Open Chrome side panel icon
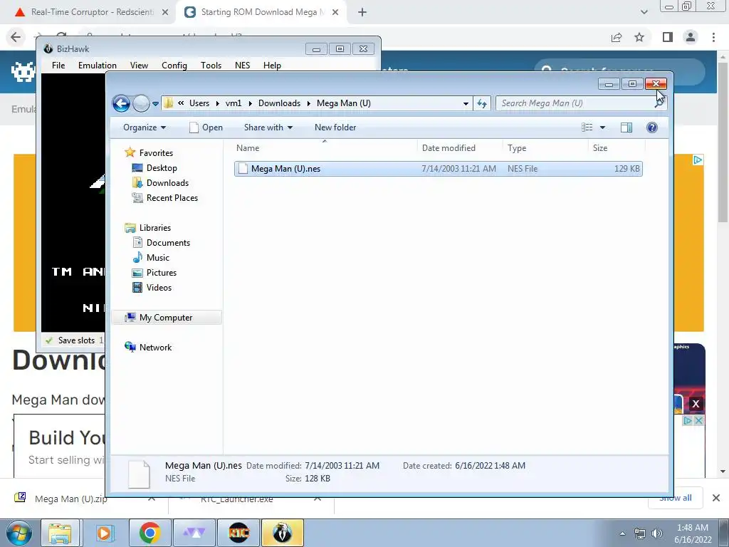 pos(668,37)
